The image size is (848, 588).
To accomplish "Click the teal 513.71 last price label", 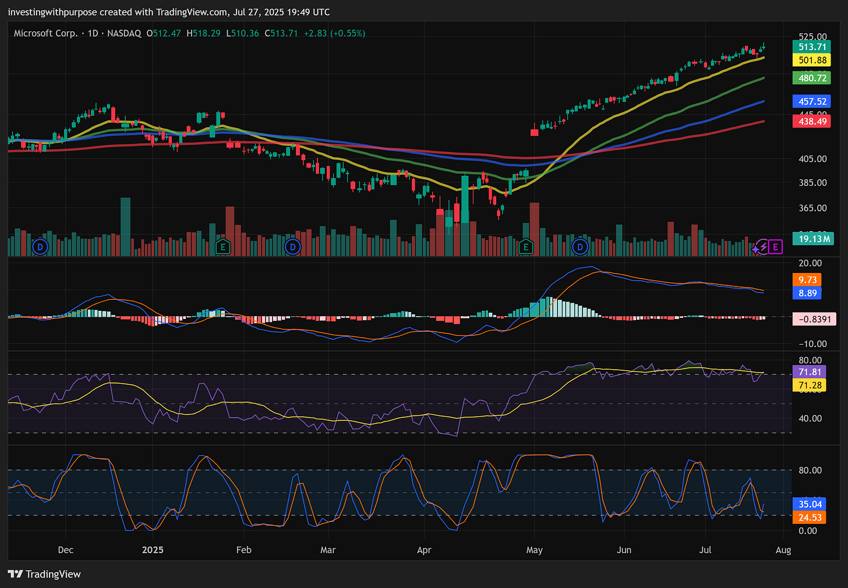I will coord(812,47).
